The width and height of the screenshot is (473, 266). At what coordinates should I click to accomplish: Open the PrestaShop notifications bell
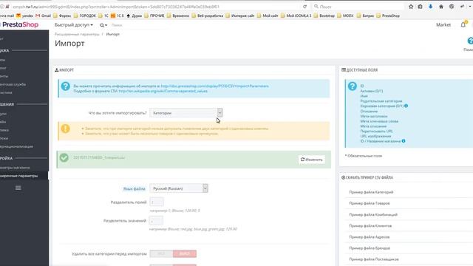463,24
